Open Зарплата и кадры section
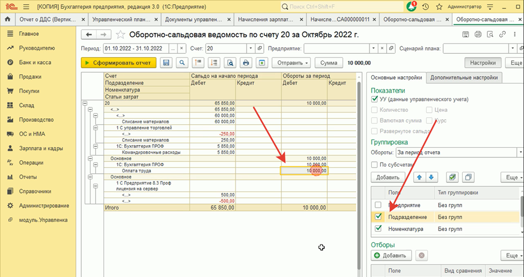The image size is (524, 277). [x=41, y=148]
